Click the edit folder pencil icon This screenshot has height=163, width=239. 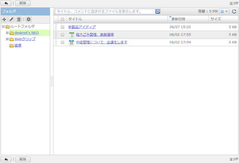click(12, 19)
